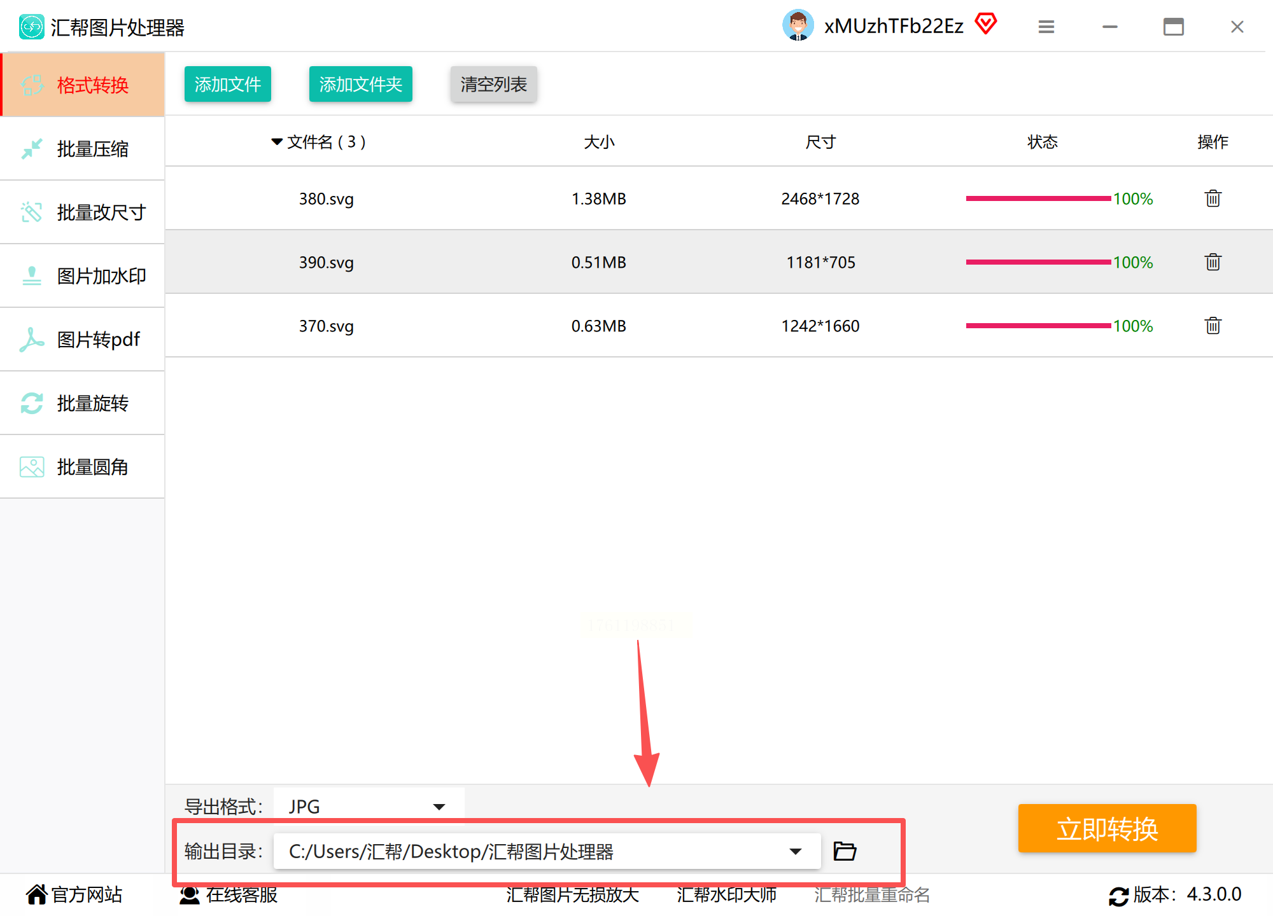Viewport: 1273px width, 916px height.
Task: Delete 380.svg with its trash icon
Action: pos(1213,198)
